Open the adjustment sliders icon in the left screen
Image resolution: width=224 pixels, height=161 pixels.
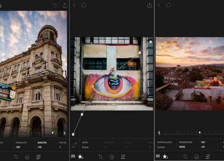38,157
